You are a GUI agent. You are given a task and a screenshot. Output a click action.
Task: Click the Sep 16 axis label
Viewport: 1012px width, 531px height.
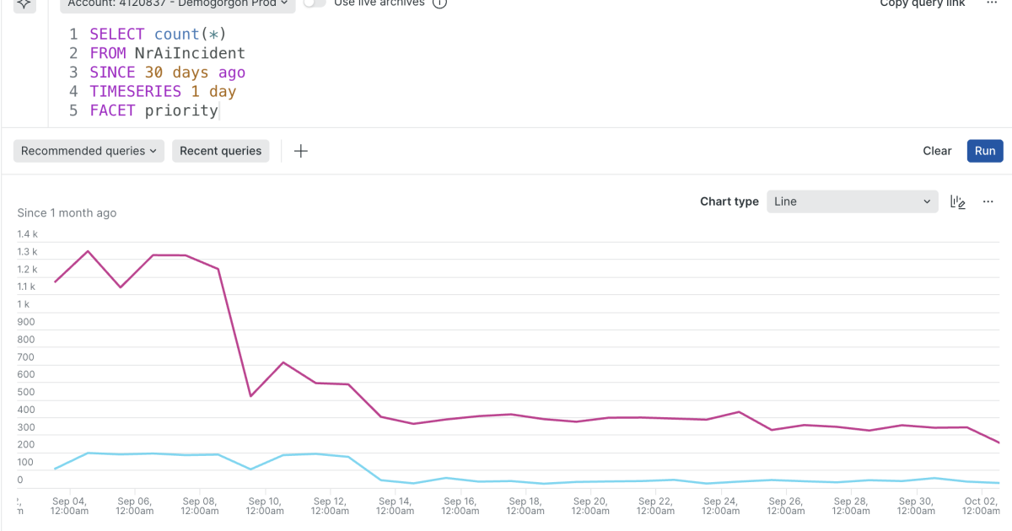click(460, 506)
